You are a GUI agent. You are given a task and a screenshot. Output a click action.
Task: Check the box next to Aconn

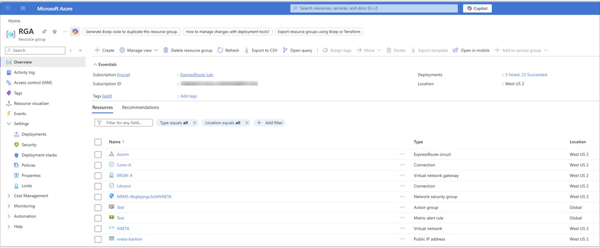tap(98, 154)
